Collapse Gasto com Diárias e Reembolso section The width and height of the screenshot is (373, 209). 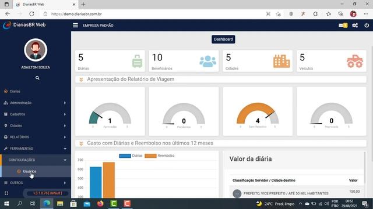[x=81, y=143]
